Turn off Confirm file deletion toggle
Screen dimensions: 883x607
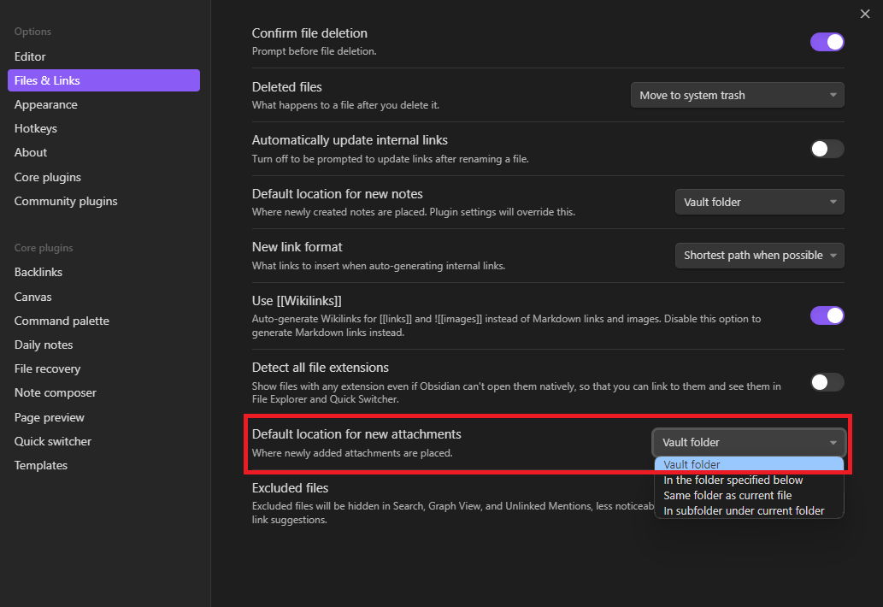(x=827, y=42)
